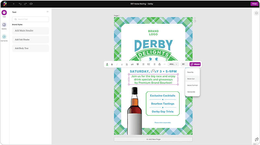Go back using the left arrow
Image resolution: width=260 pixels, height=145 pixels.
[x=14, y=4]
